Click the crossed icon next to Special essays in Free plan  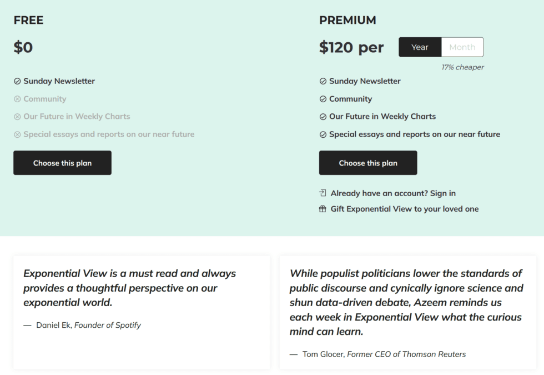[x=16, y=134]
